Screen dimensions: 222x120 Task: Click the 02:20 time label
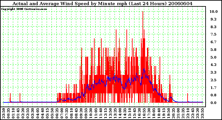tap(23, 113)
